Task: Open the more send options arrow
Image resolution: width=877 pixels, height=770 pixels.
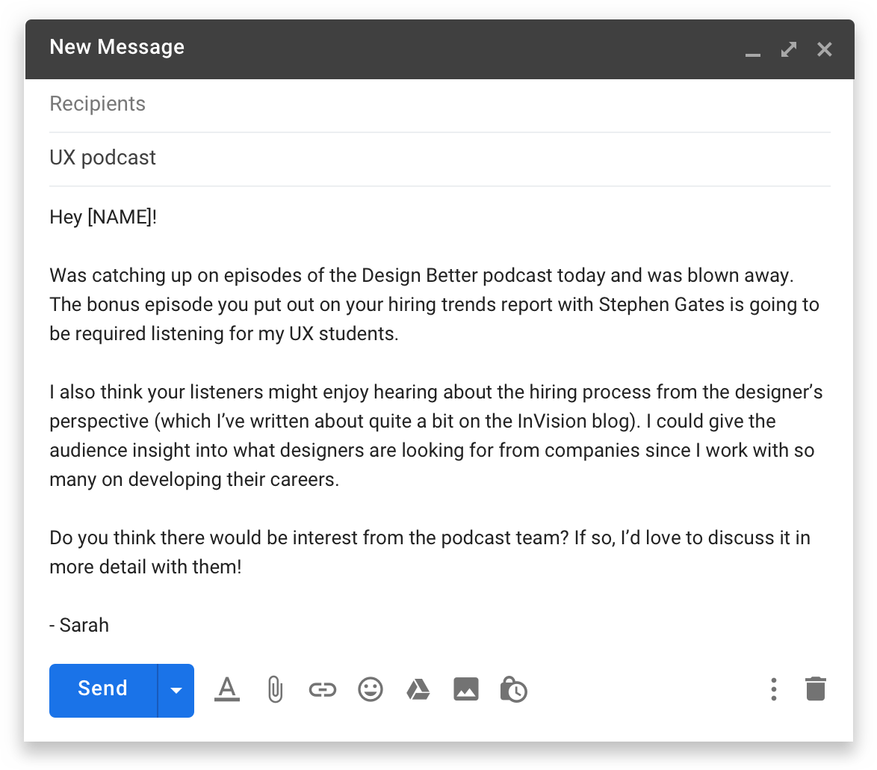Action: 176,690
